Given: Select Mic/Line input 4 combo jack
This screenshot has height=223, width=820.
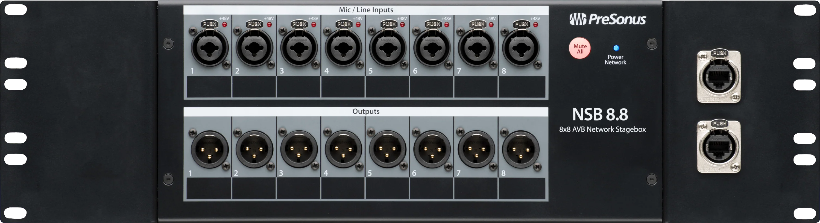Looking at the screenshot, I should [x=343, y=48].
